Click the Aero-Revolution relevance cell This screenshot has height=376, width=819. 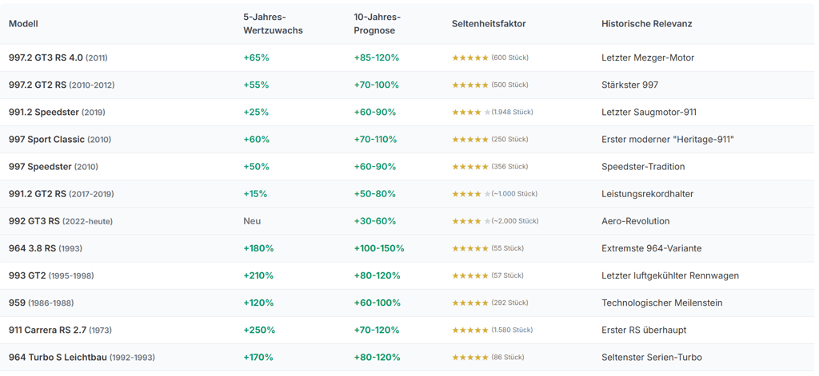tap(636, 221)
